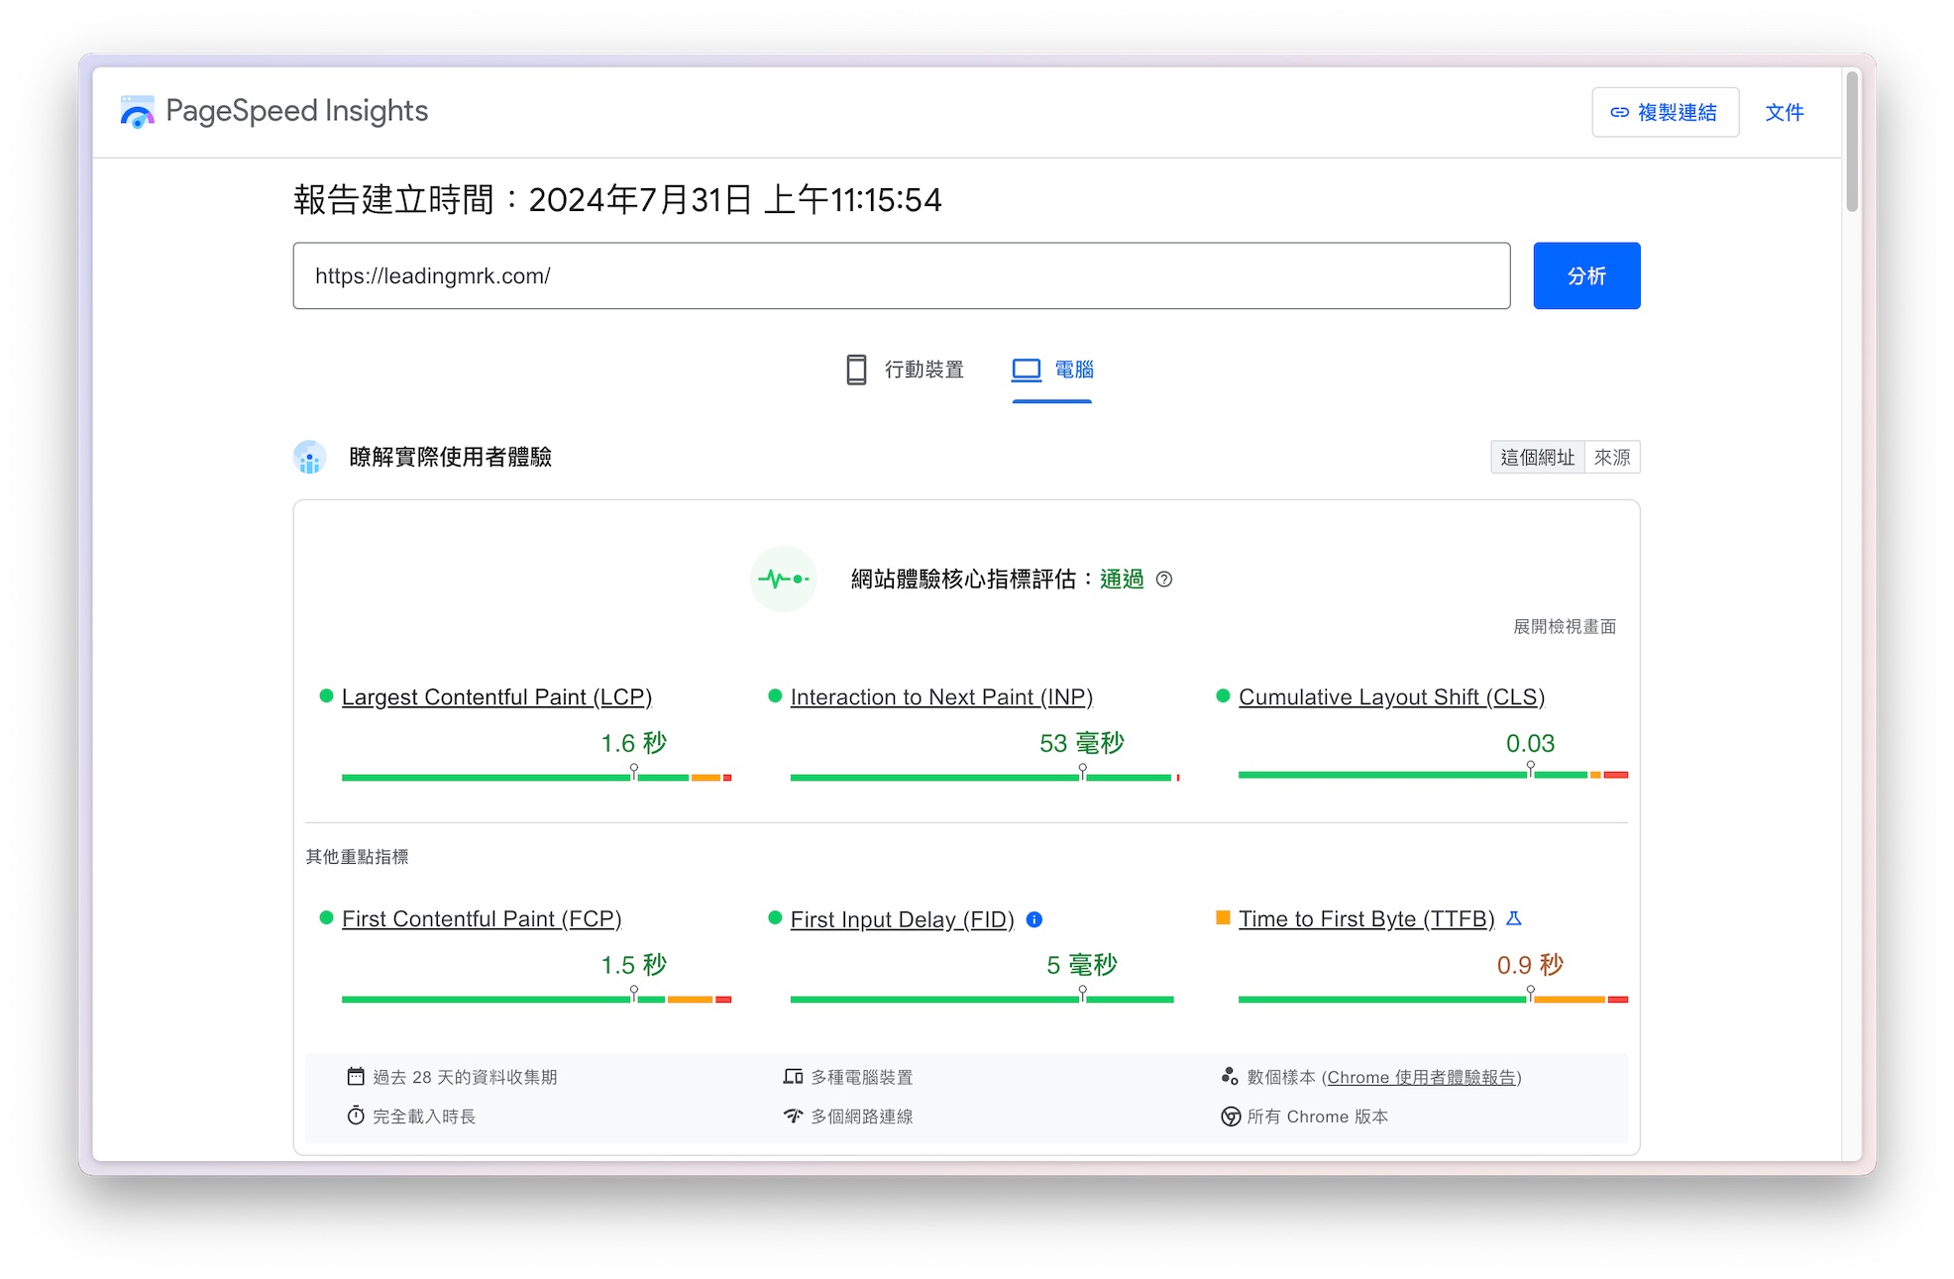Click the green status dot for INP

pyautogui.click(x=775, y=695)
